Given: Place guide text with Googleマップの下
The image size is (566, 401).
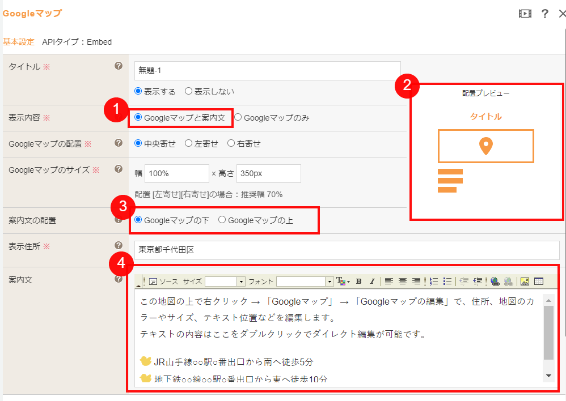Looking at the screenshot, I should [138, 220].
